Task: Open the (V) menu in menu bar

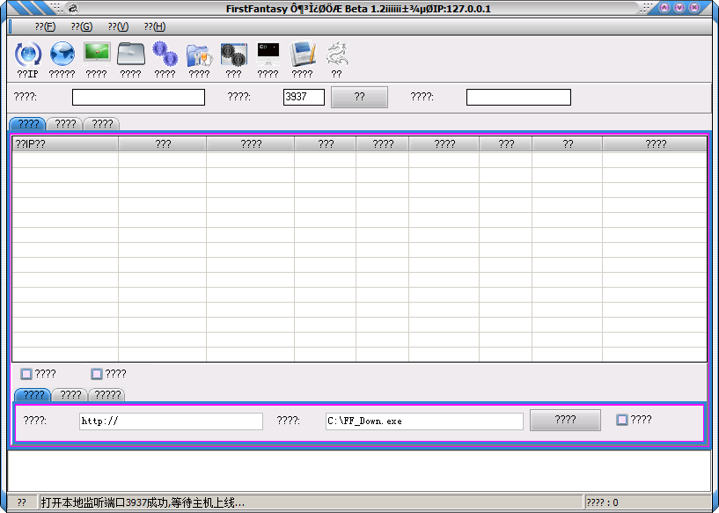Action: pos(118,26)
